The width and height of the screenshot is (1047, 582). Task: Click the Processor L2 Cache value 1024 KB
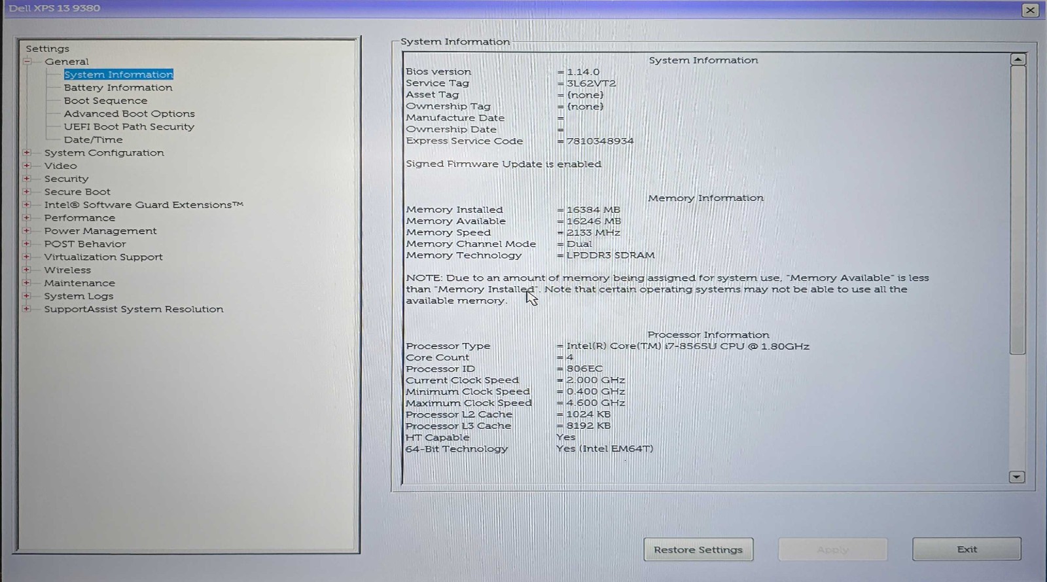588,414
